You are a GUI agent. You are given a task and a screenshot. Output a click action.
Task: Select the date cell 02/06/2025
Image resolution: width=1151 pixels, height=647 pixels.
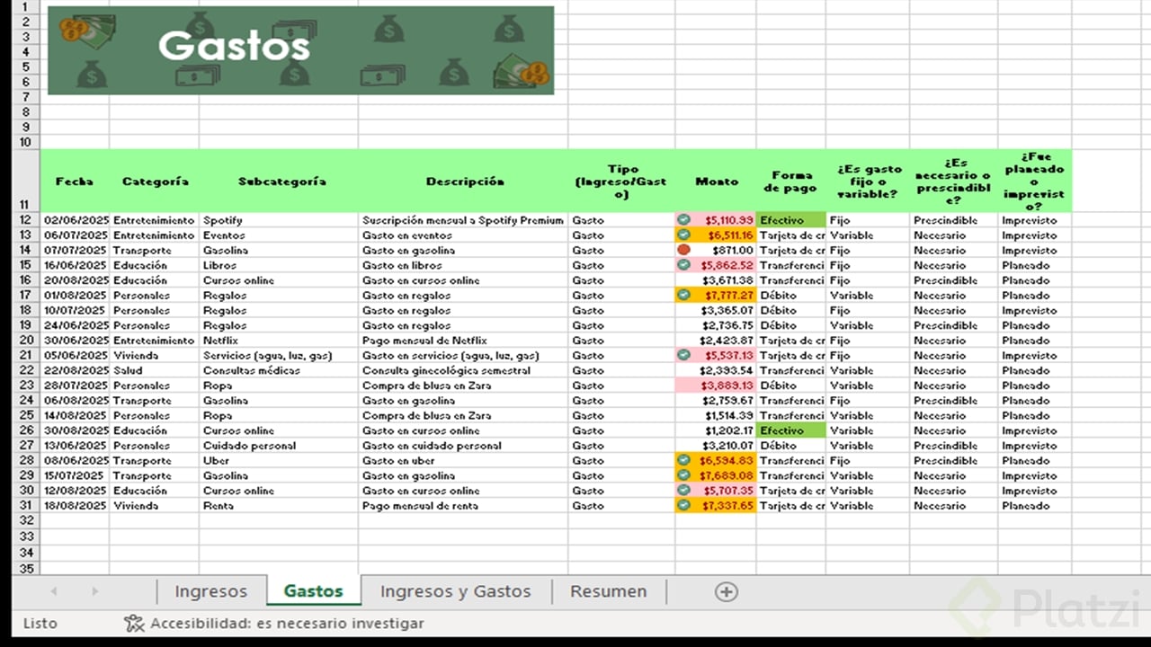[75, 220]
